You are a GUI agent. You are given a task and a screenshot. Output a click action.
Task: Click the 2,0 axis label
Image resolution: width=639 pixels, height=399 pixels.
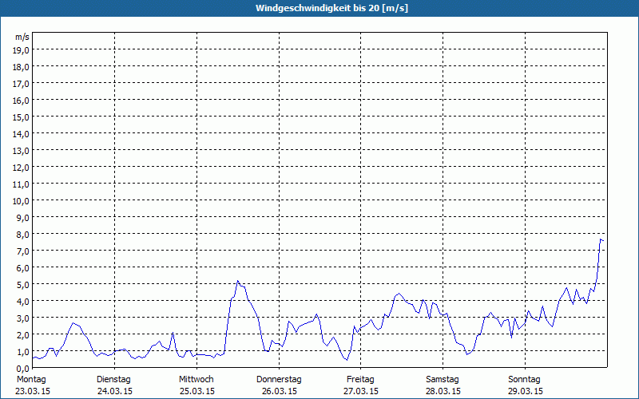(x=23, y=334)
